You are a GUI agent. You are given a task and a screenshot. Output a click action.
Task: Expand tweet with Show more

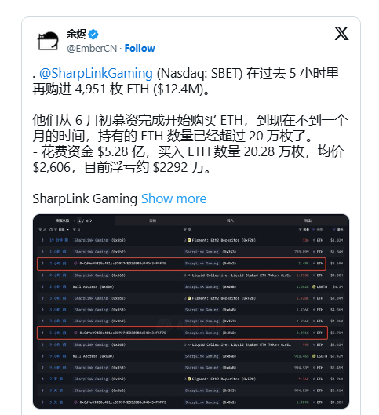[174, 198]
